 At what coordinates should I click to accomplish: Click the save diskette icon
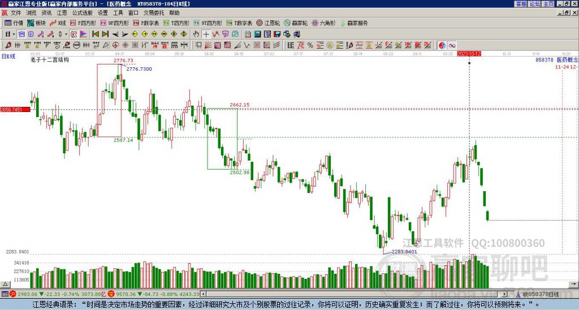(277, 35)
